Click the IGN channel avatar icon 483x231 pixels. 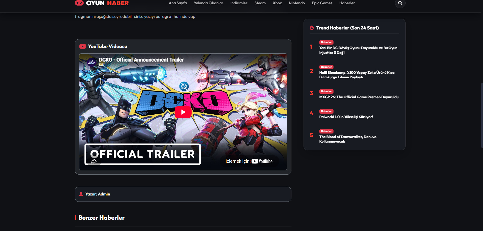92,62
